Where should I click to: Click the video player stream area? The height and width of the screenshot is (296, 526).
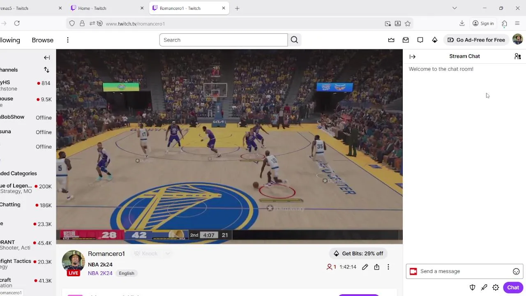(229, 146)
